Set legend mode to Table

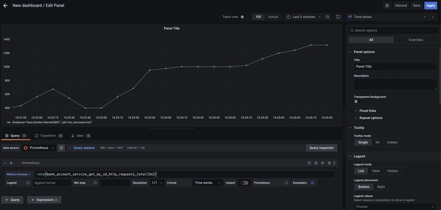click(x=375, y=171)
